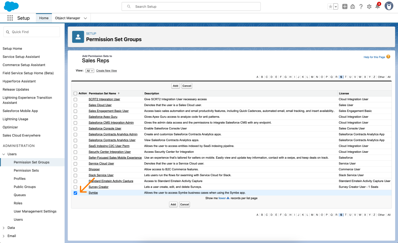Open Setup Home in sidebar
The image size is (398, 243).
click(12, 49)
